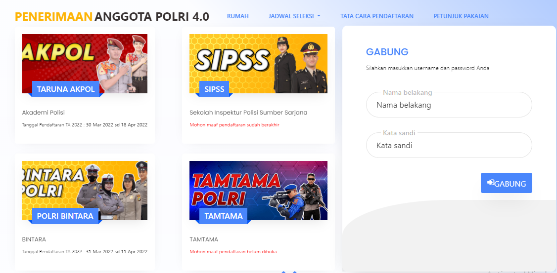This screenshot has height=273, width=557.
Task: Click the TARUNA AKPOL blue label
Action: tap(66, 89)
